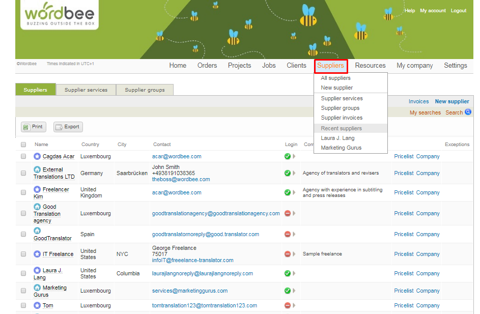Image resolution: width=480 pixels, height=314 pixels.
Task: Click the acar@wordbee.com email for Cagdas Acar
Action: point(177,156)
